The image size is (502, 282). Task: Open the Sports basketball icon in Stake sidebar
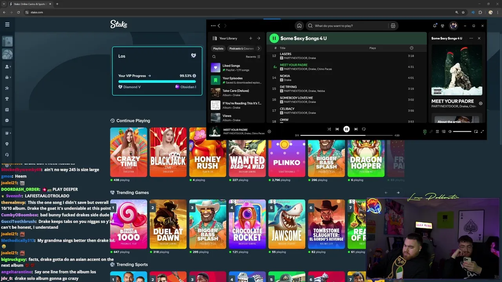(7, 54)
